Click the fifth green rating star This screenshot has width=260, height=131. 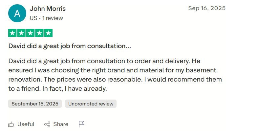pyautogui.click(x=48, y=33)
